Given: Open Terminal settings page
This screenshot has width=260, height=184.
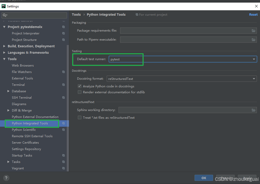Looking at the screenshot, I should point(18,85).
